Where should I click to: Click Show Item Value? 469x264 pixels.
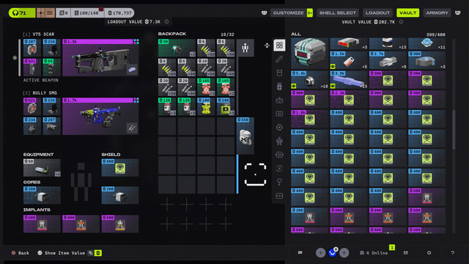coord(62,253)
